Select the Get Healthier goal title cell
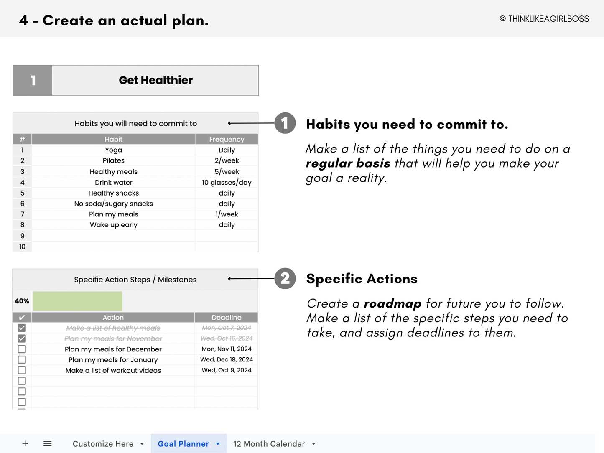Viewport: 604px width, 453px height. [155, 80]
